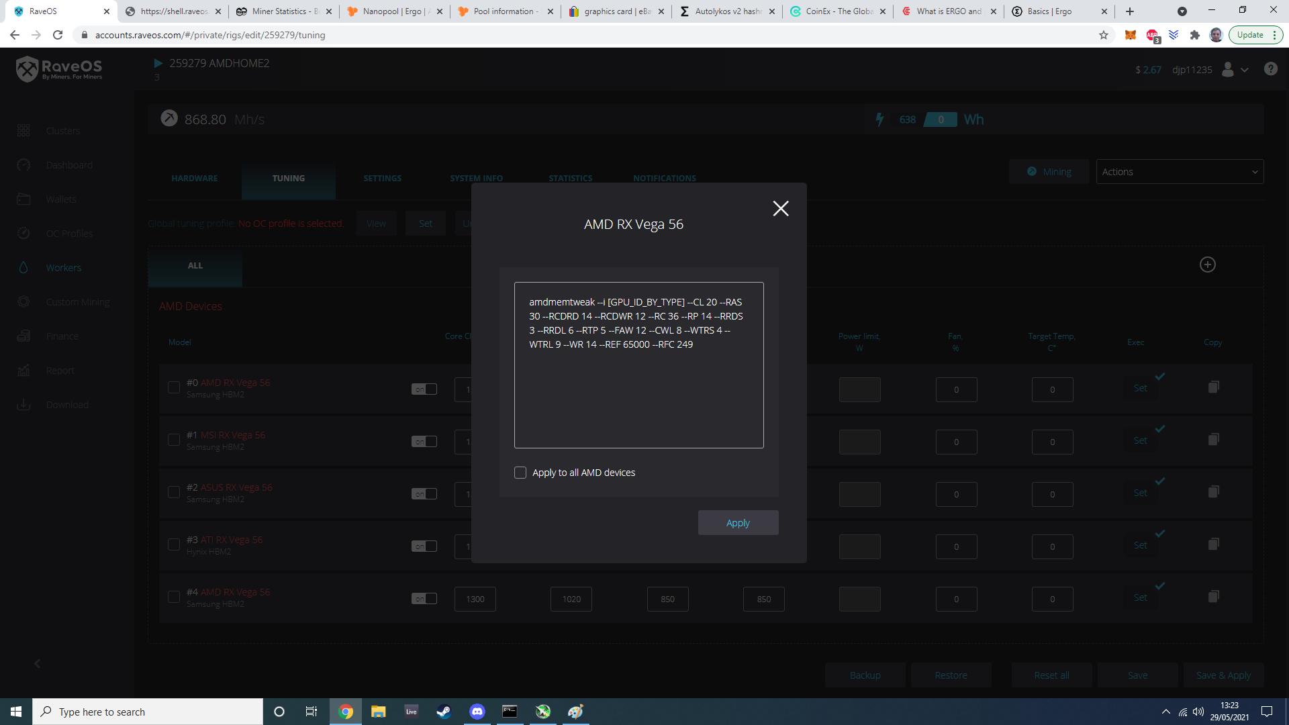Open the Workers droplet icon
The image size is (1289, 725).
[x=24, y=268]
